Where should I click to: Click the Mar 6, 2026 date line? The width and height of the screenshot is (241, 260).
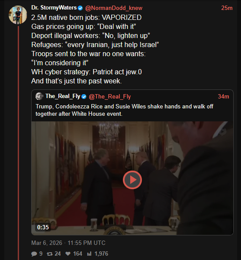click(x=68, y=243)
